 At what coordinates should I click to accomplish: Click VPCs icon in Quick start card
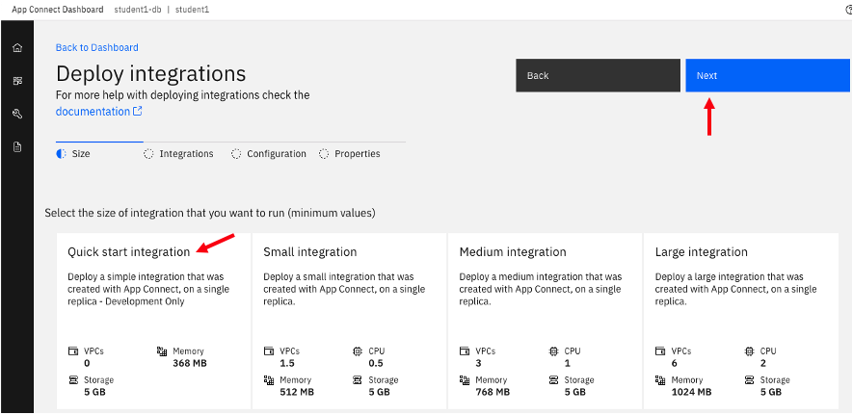[x=73, y=351]
